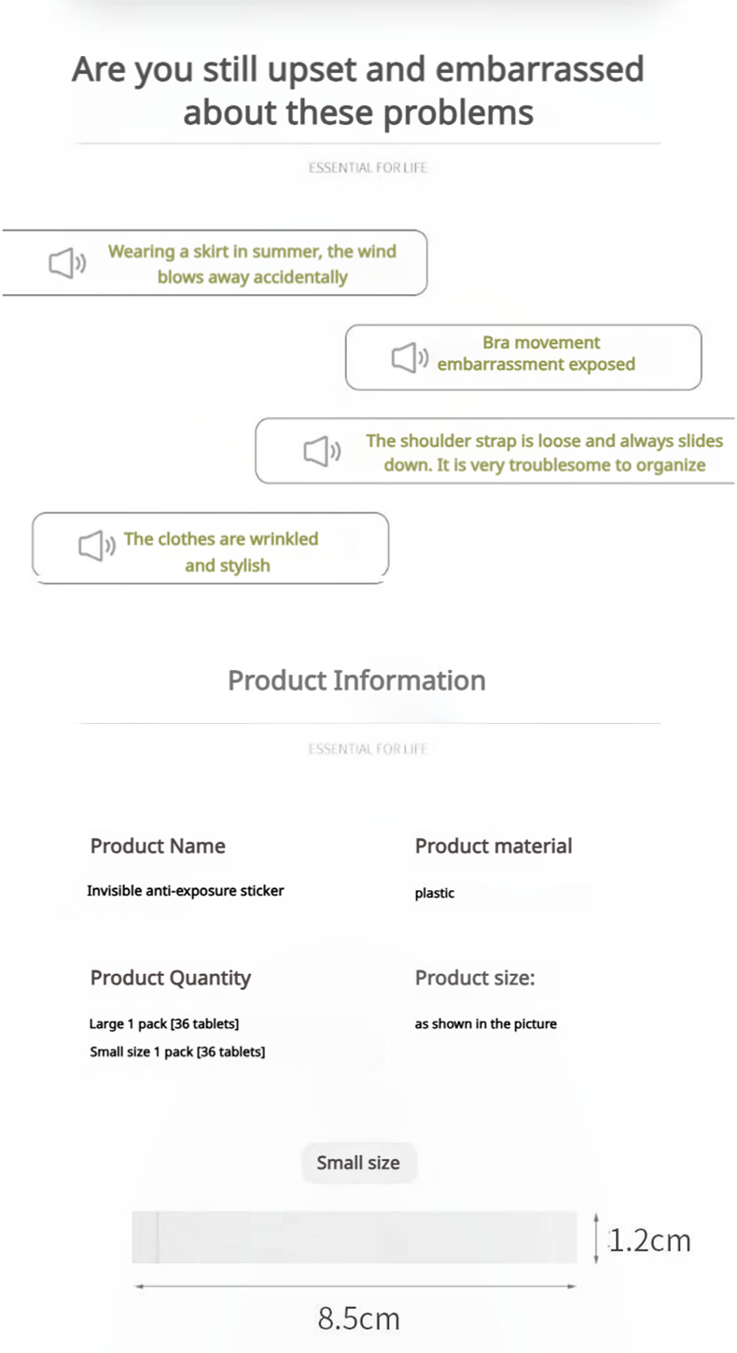Click the 'plastic' material value

435,893
